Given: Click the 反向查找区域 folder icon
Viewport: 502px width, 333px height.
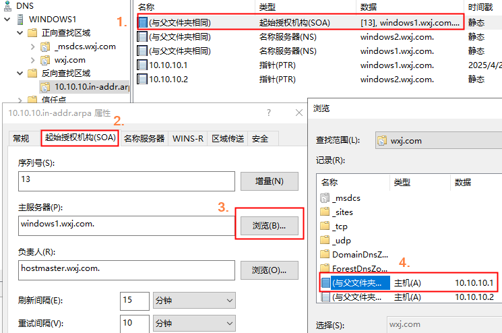Looking at the screenshot, I should tap(32, 73).
